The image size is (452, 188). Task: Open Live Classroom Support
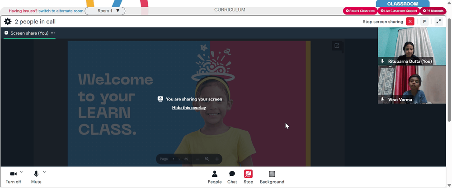tap(398, 11)
